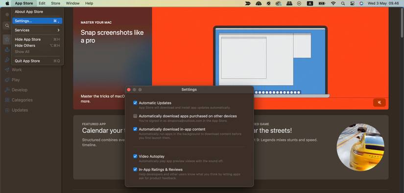The height and width of the screenshot is (193, 404).
Task: Click the Work paper-plane icon
Action: [x=7, y=70]
